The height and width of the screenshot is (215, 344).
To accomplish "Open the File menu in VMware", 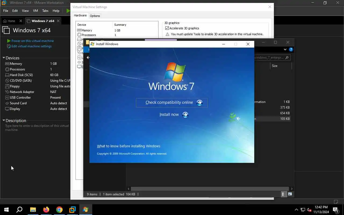I will [x=6, y=11].
